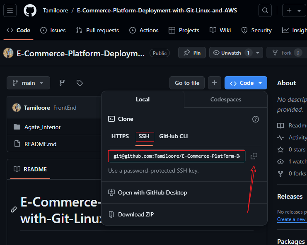
Task: Click the Packages heading
Action: tap(291, 241)
